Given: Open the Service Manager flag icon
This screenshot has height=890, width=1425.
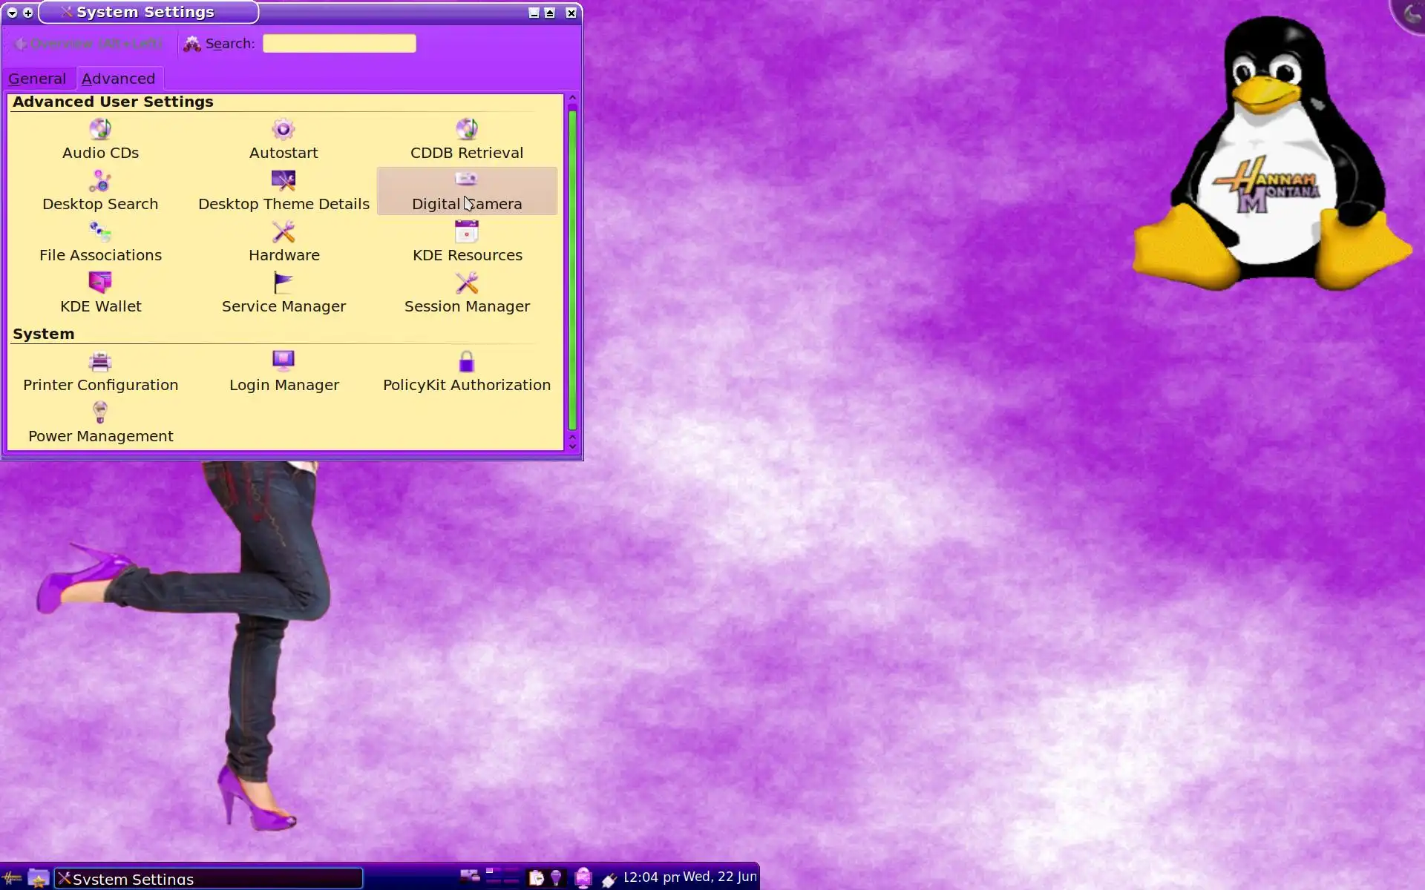Looking at the screenshot, I should 284,283.
